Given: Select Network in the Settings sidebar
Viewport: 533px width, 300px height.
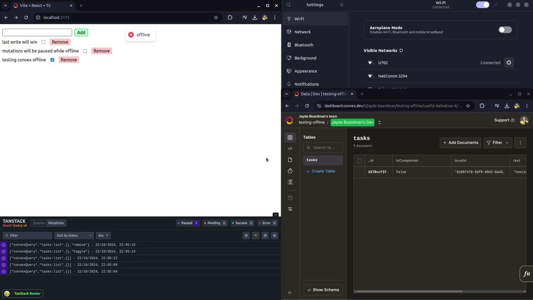Looking at the screenshot, I should [x=315, y=32].
